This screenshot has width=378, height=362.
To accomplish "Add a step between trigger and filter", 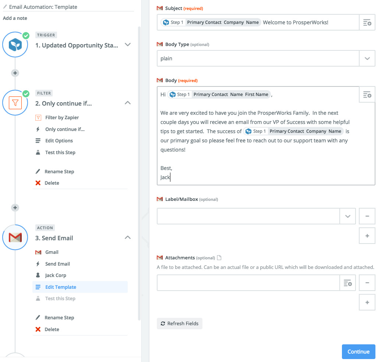I will coord(15,73).
